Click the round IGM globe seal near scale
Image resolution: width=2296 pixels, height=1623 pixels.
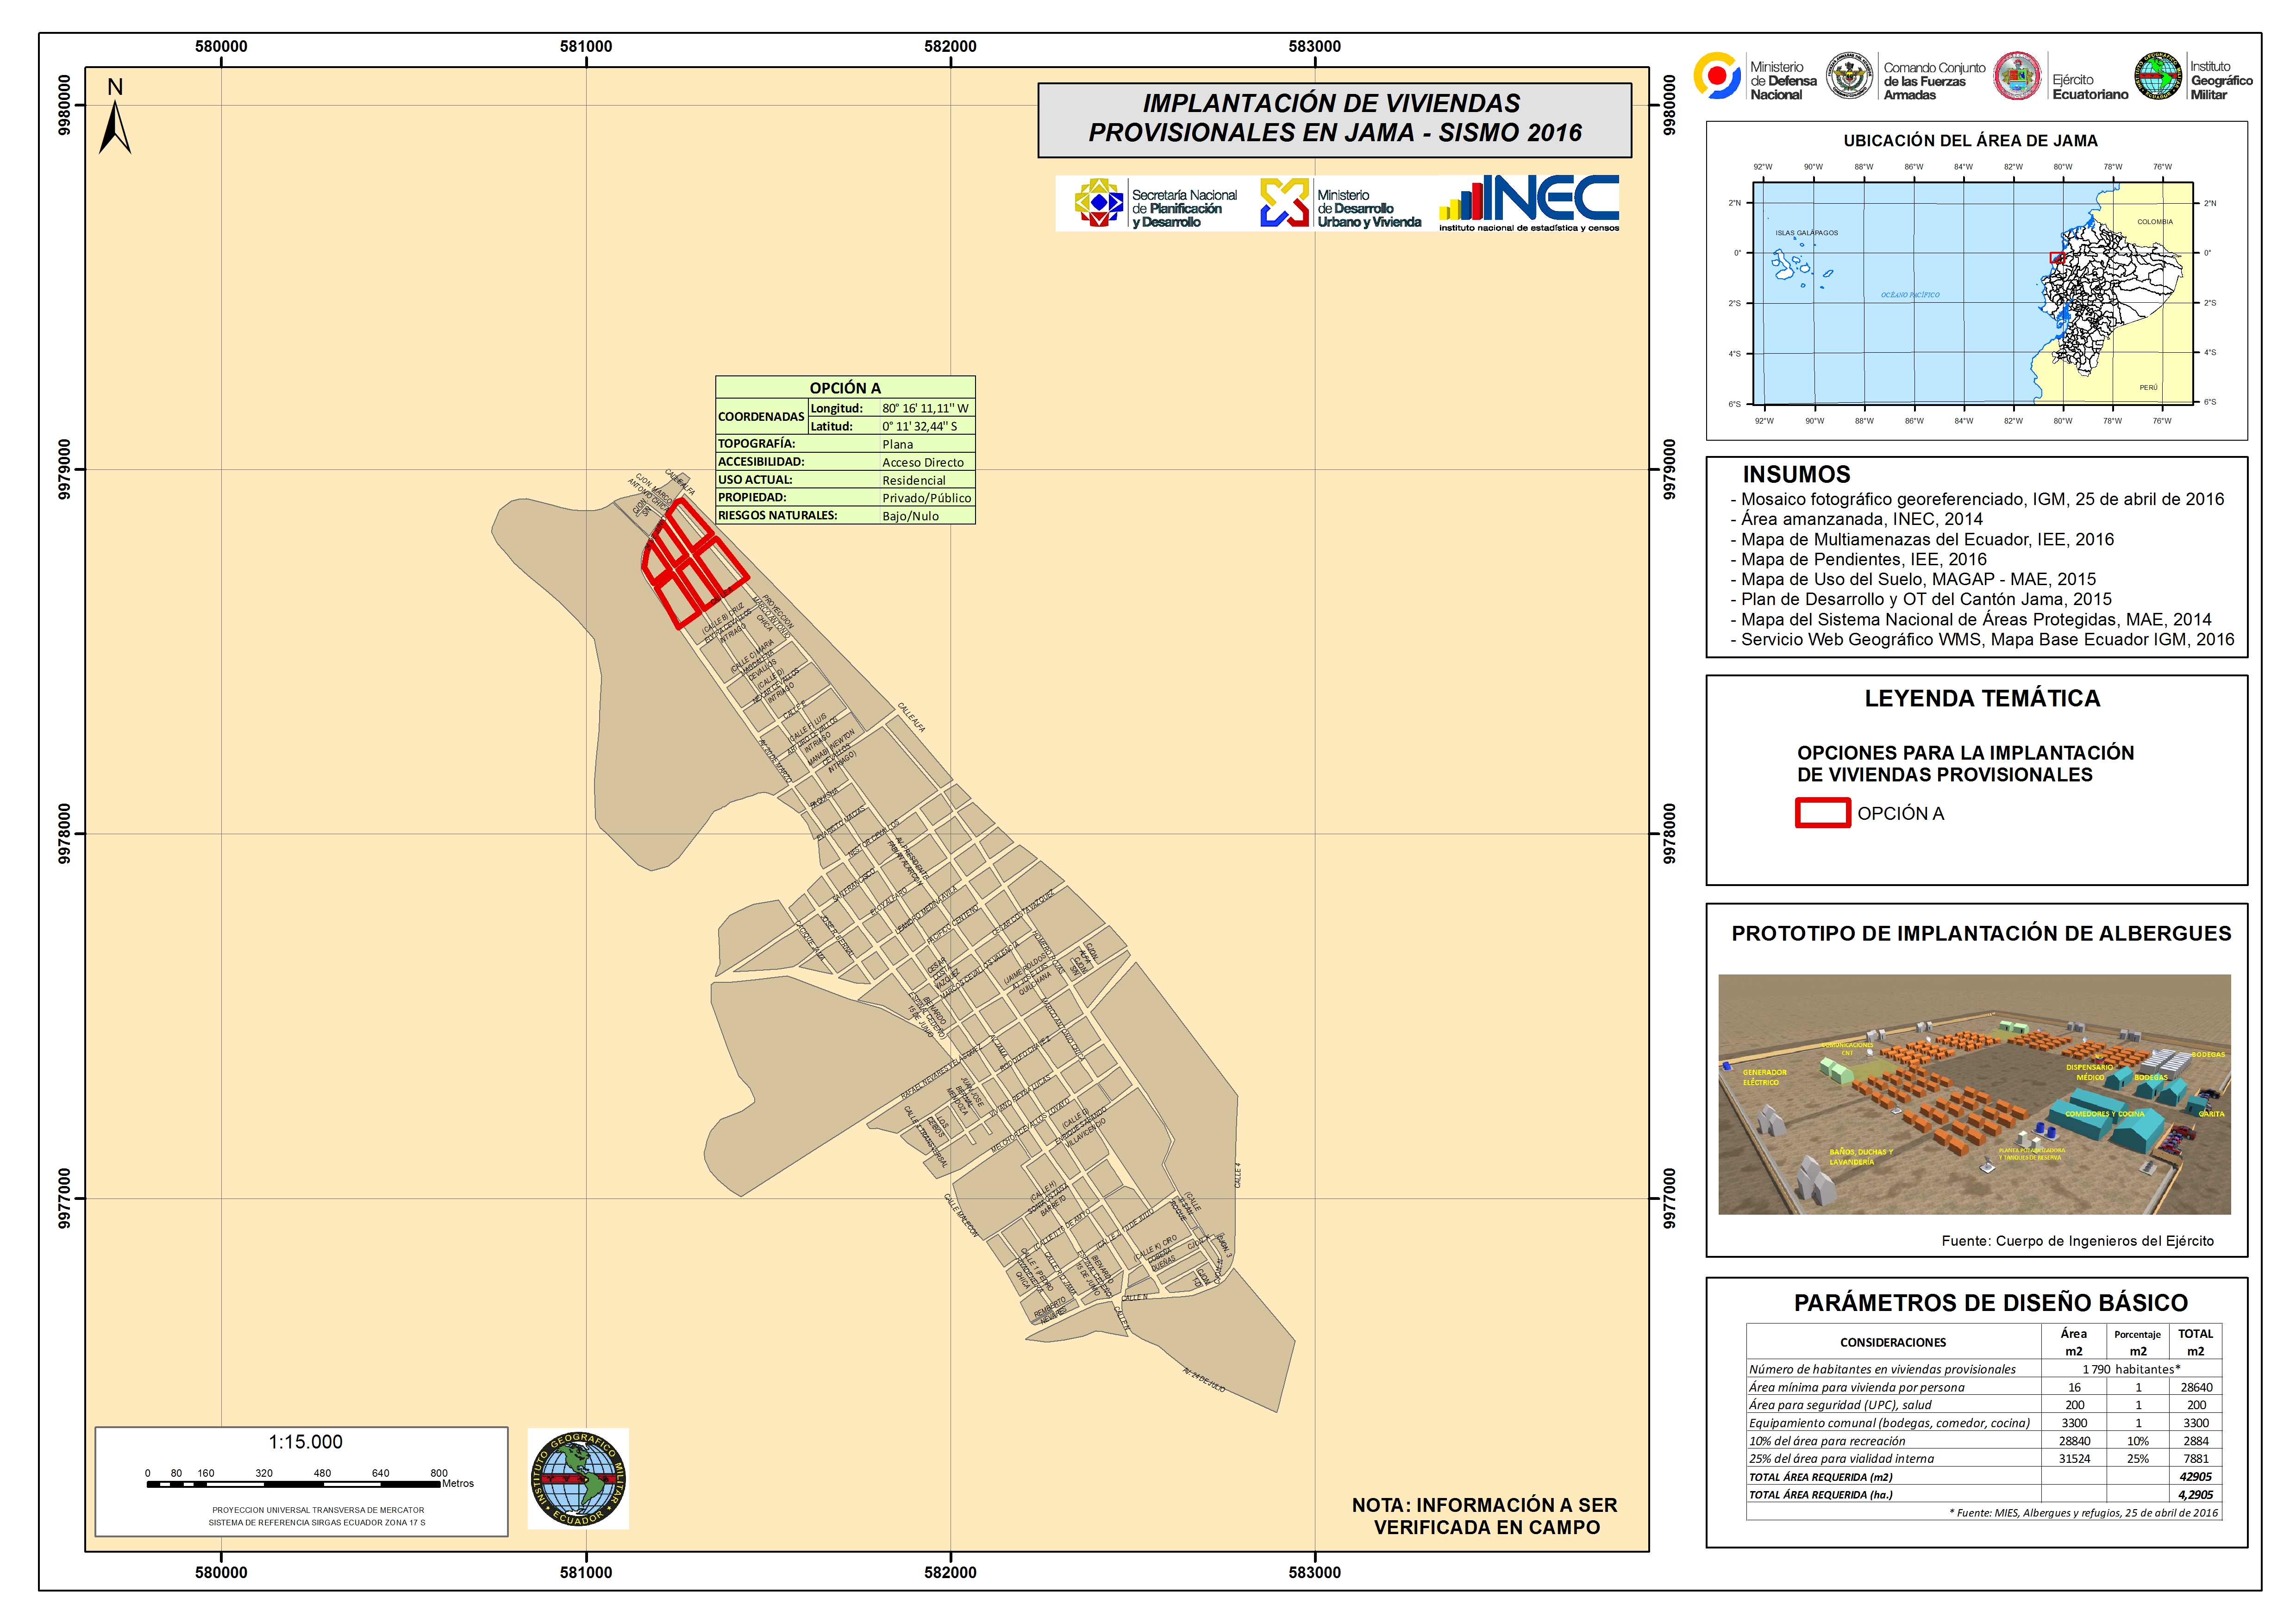pyautogui.click(x=579, y=1478)
